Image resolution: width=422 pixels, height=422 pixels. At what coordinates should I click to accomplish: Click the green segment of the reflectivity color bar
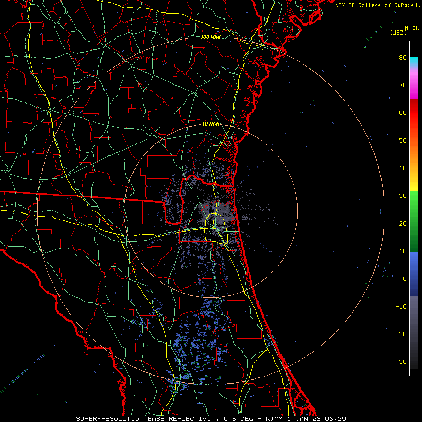414,221
